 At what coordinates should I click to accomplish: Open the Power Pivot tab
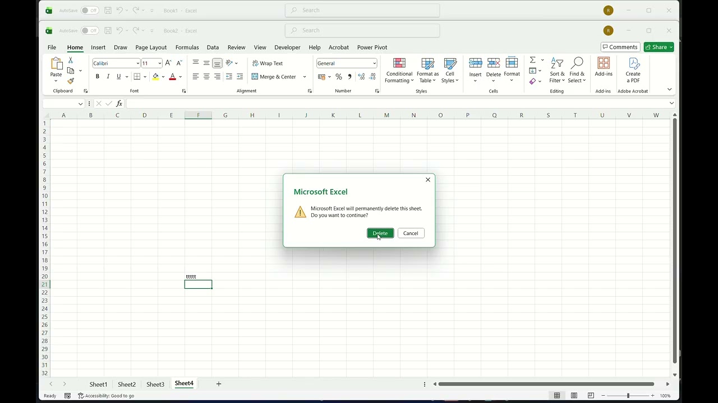coord(372,48)
